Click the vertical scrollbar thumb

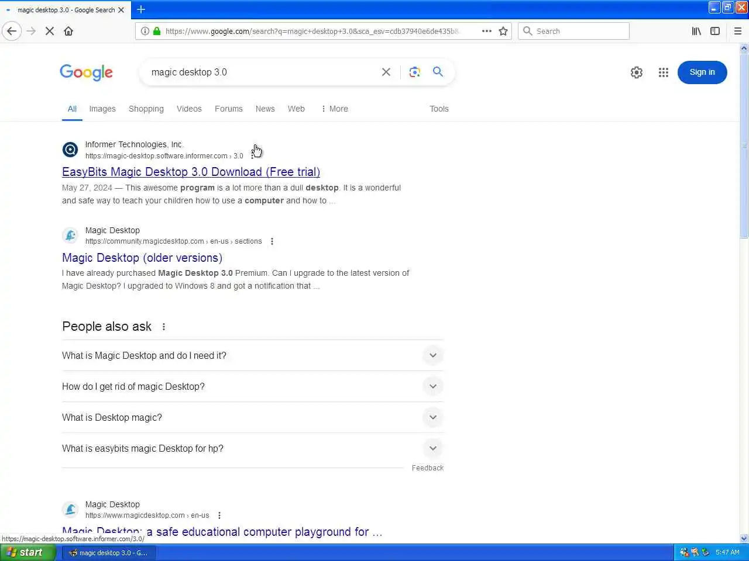point(744,146)
